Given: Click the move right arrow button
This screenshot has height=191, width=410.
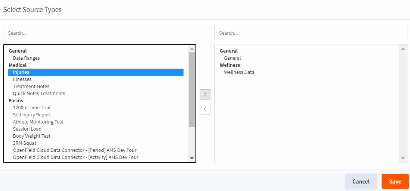Looking at the screenshot, I should (205, 94).
